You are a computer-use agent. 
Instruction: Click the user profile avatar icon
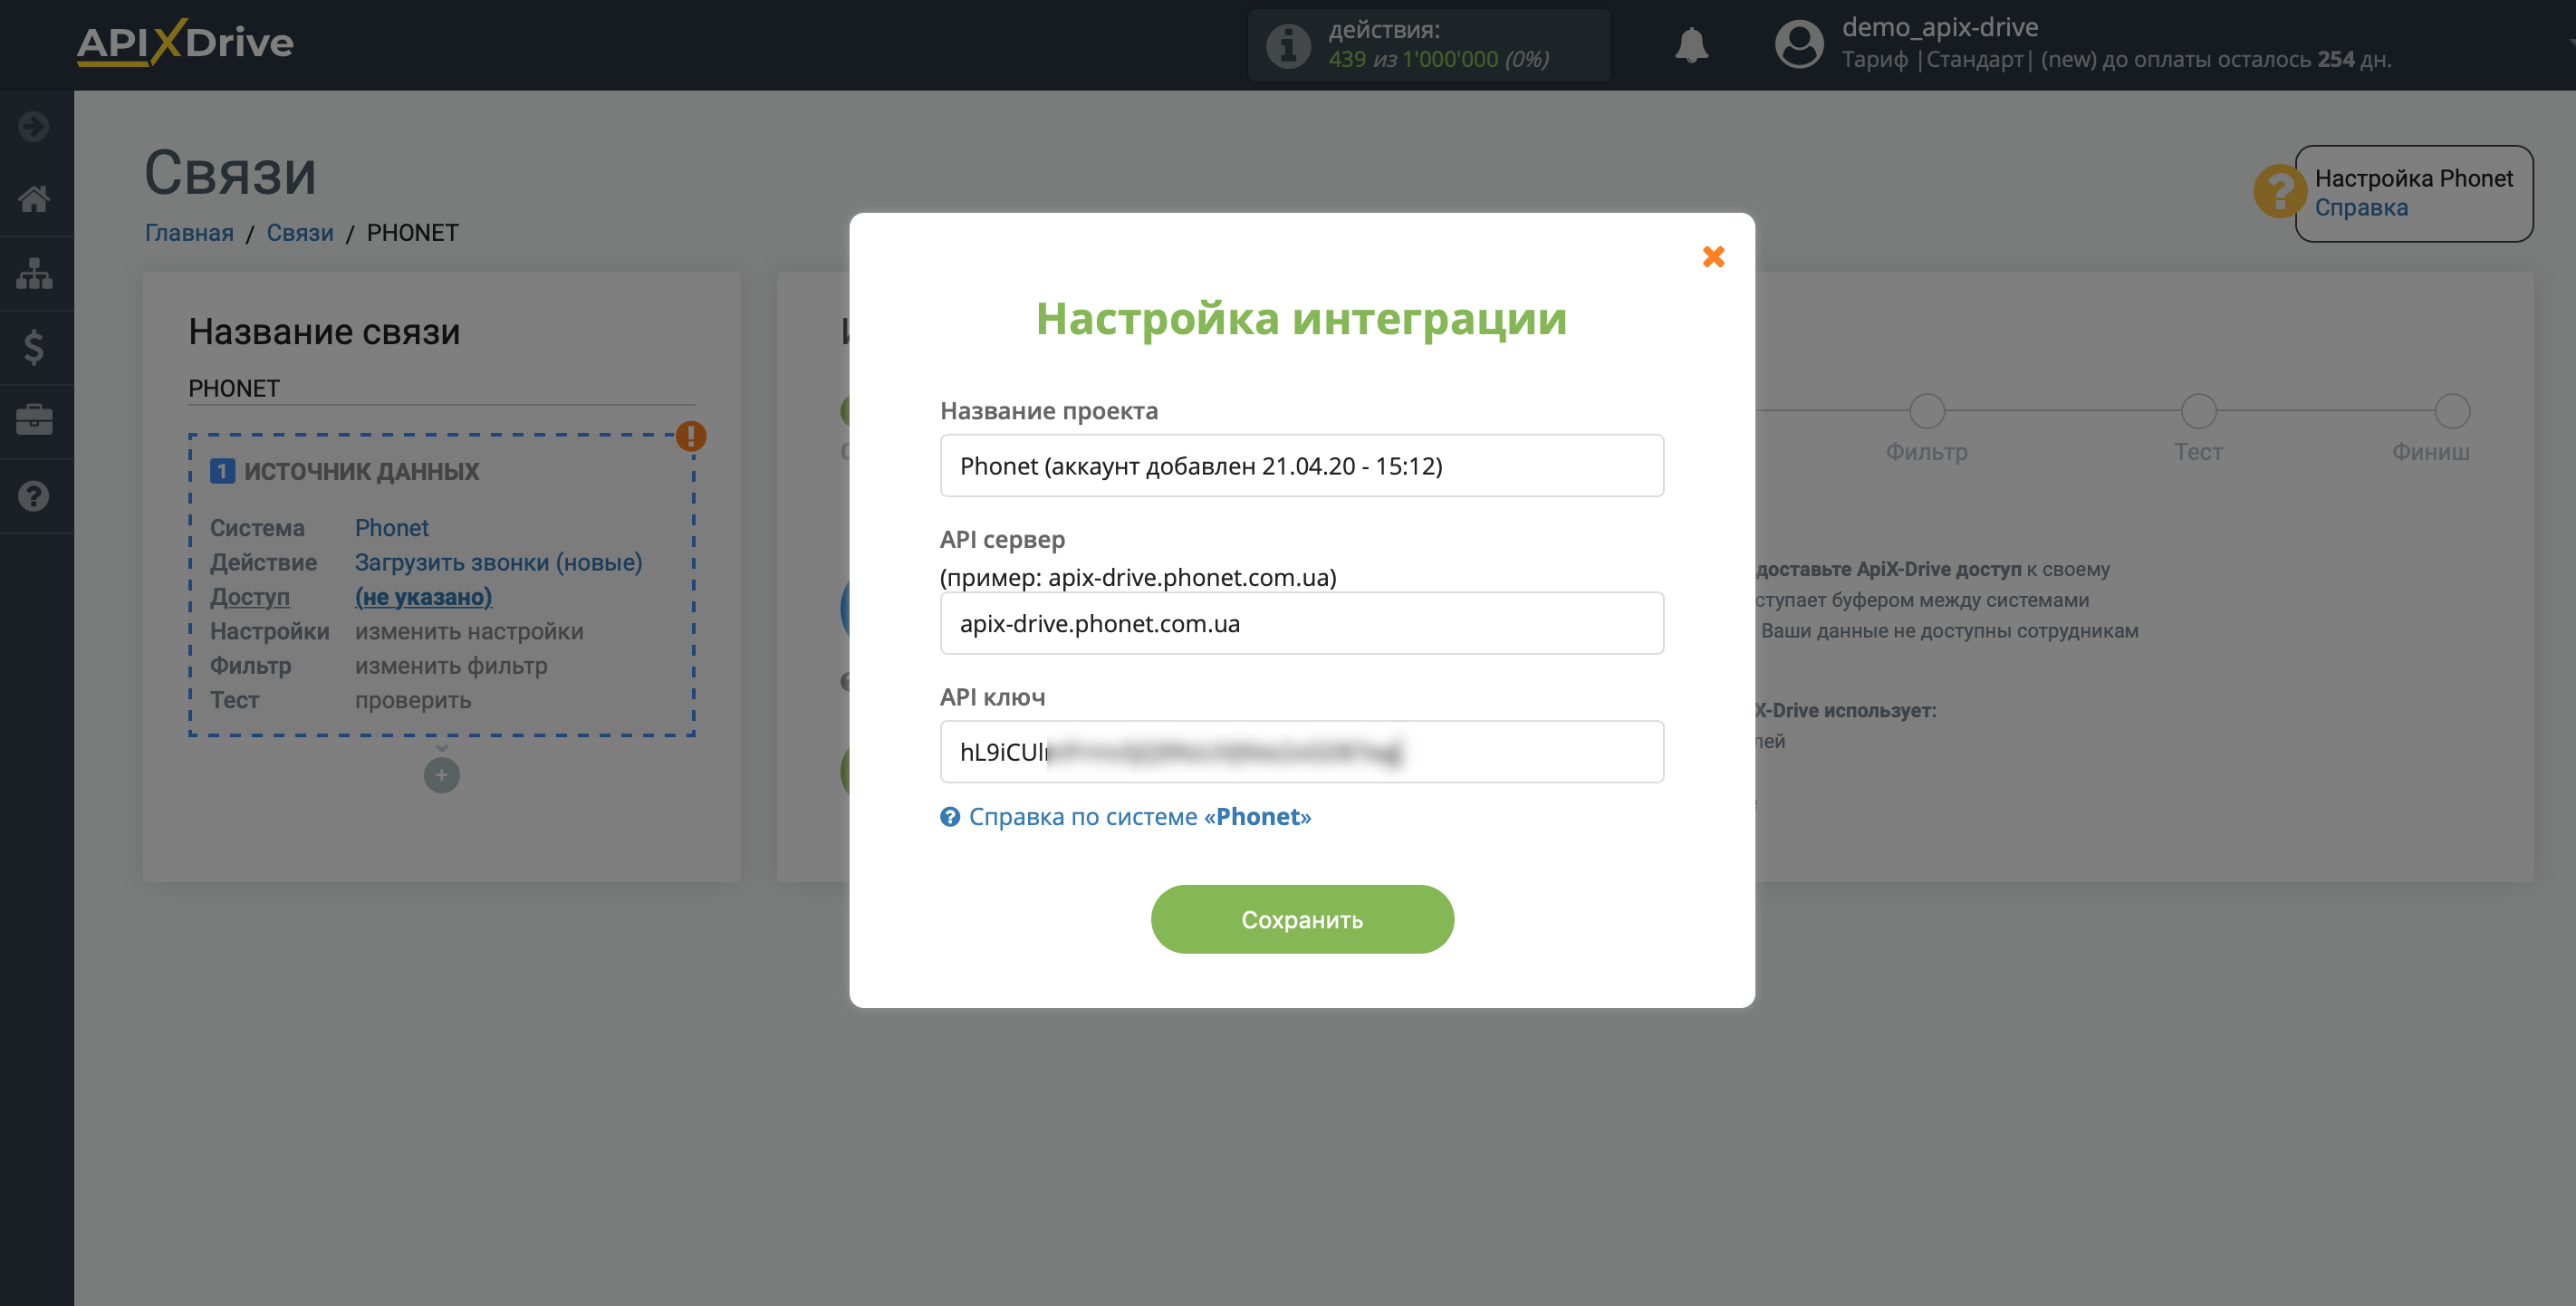tap(1799, 45)
